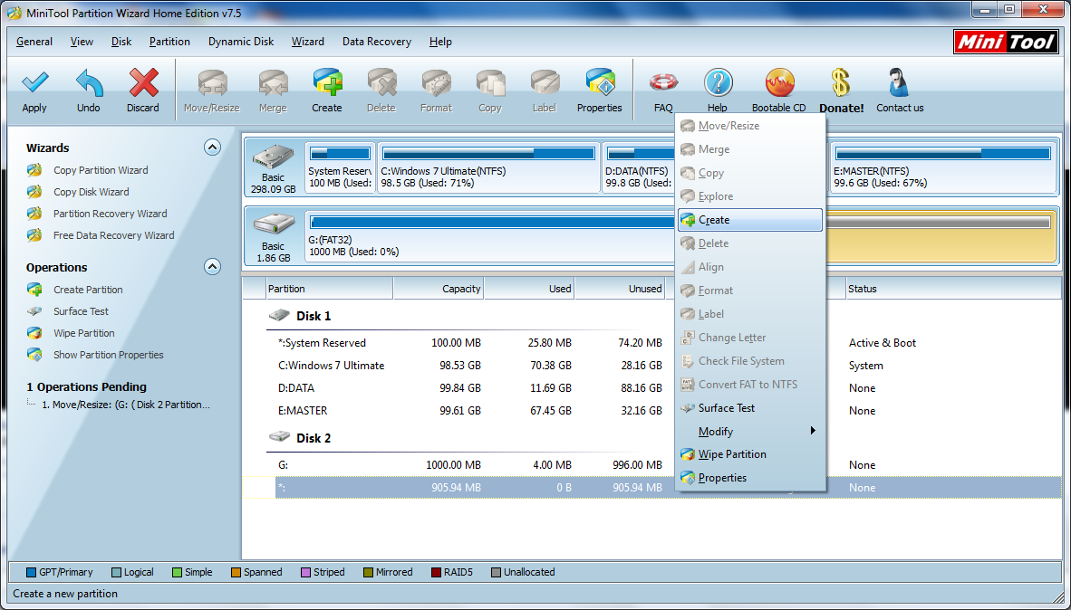
Task: Expand the Modify submenu arrow
Action: point(812,431)
